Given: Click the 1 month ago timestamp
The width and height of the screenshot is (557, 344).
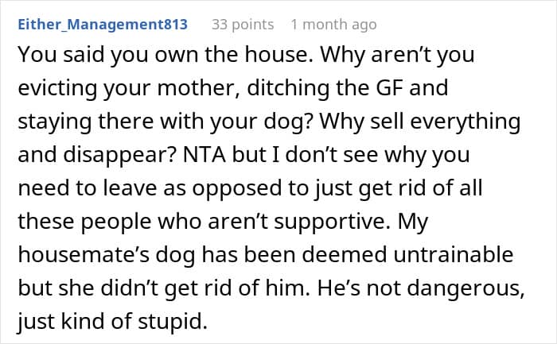Looking at the screenshot, I should 333,25.
